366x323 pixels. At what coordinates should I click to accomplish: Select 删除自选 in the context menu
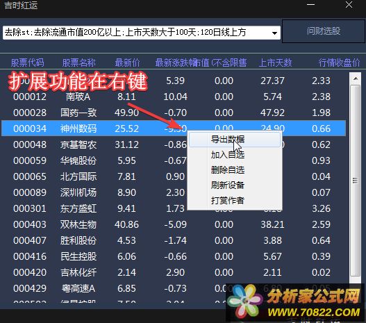click(x=228, y=170)
